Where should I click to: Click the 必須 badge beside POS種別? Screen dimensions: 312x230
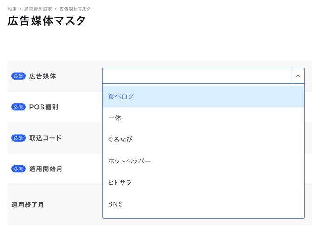[x=18, y=107]
